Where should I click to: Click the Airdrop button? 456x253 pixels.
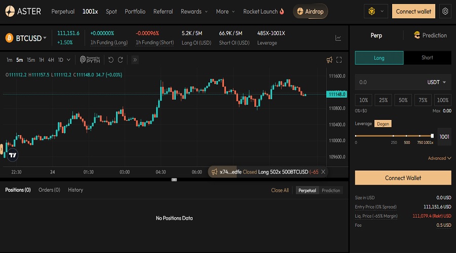(311, 11)
